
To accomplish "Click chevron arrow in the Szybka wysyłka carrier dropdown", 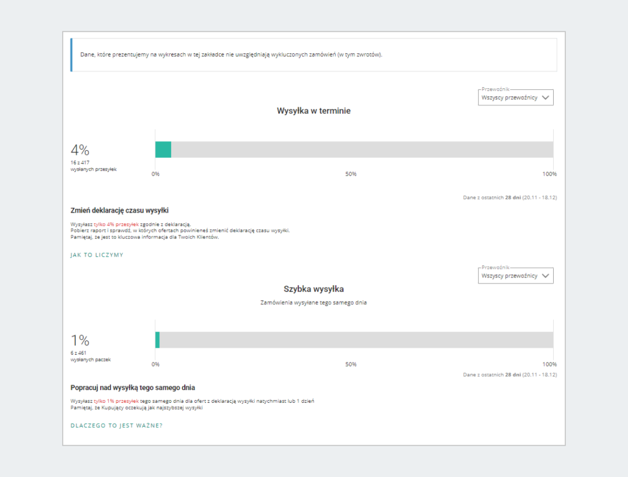I will pos(546,276).
